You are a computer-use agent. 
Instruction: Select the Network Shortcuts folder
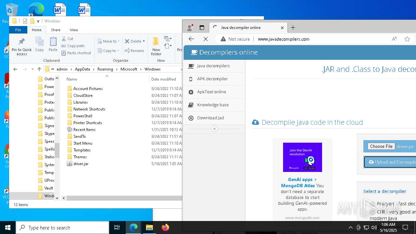[89, 109]
